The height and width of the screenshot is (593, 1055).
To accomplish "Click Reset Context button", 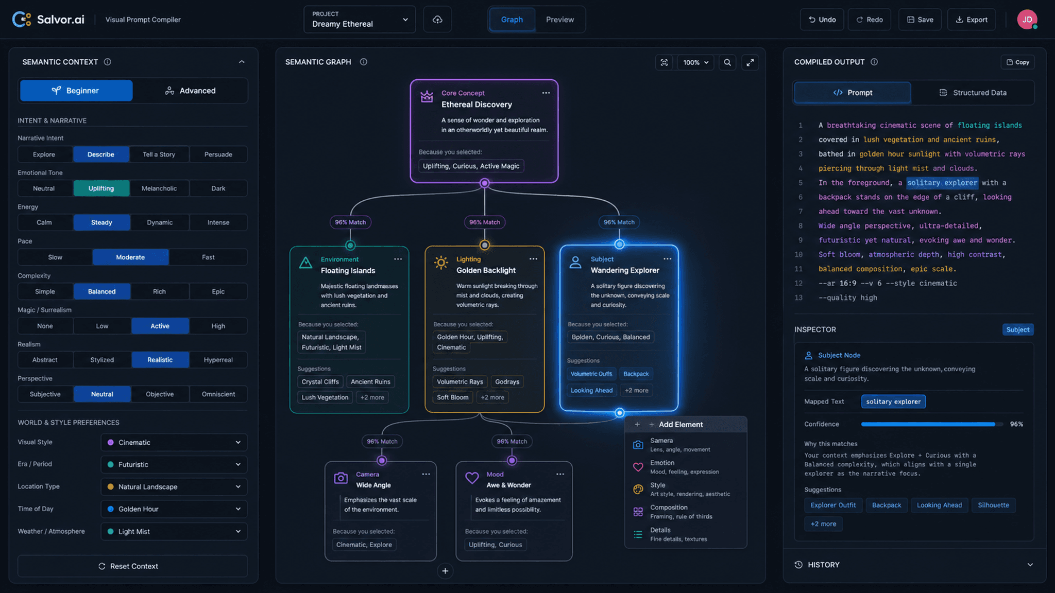I will (x=133, y=566).
